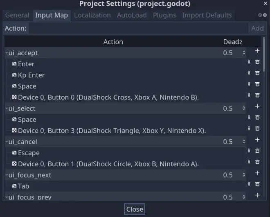
Task: Delete the ui_select Space binding
Action: click(x=257, y=118)
